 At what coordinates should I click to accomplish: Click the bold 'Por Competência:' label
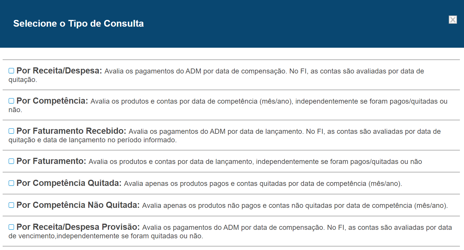coord(52,101)
